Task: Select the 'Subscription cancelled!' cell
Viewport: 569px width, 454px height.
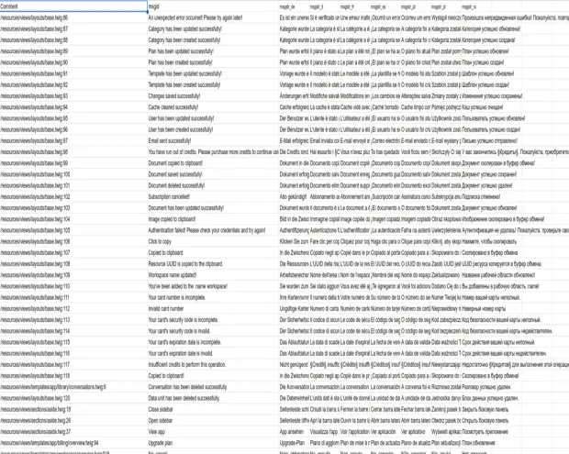Action: 213,197
